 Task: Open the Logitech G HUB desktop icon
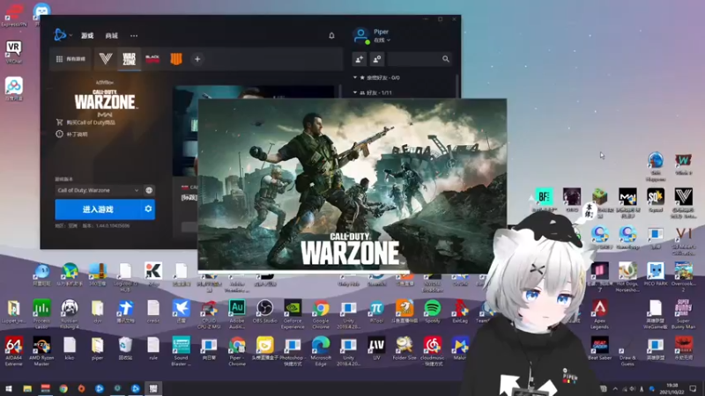(125, 276)
